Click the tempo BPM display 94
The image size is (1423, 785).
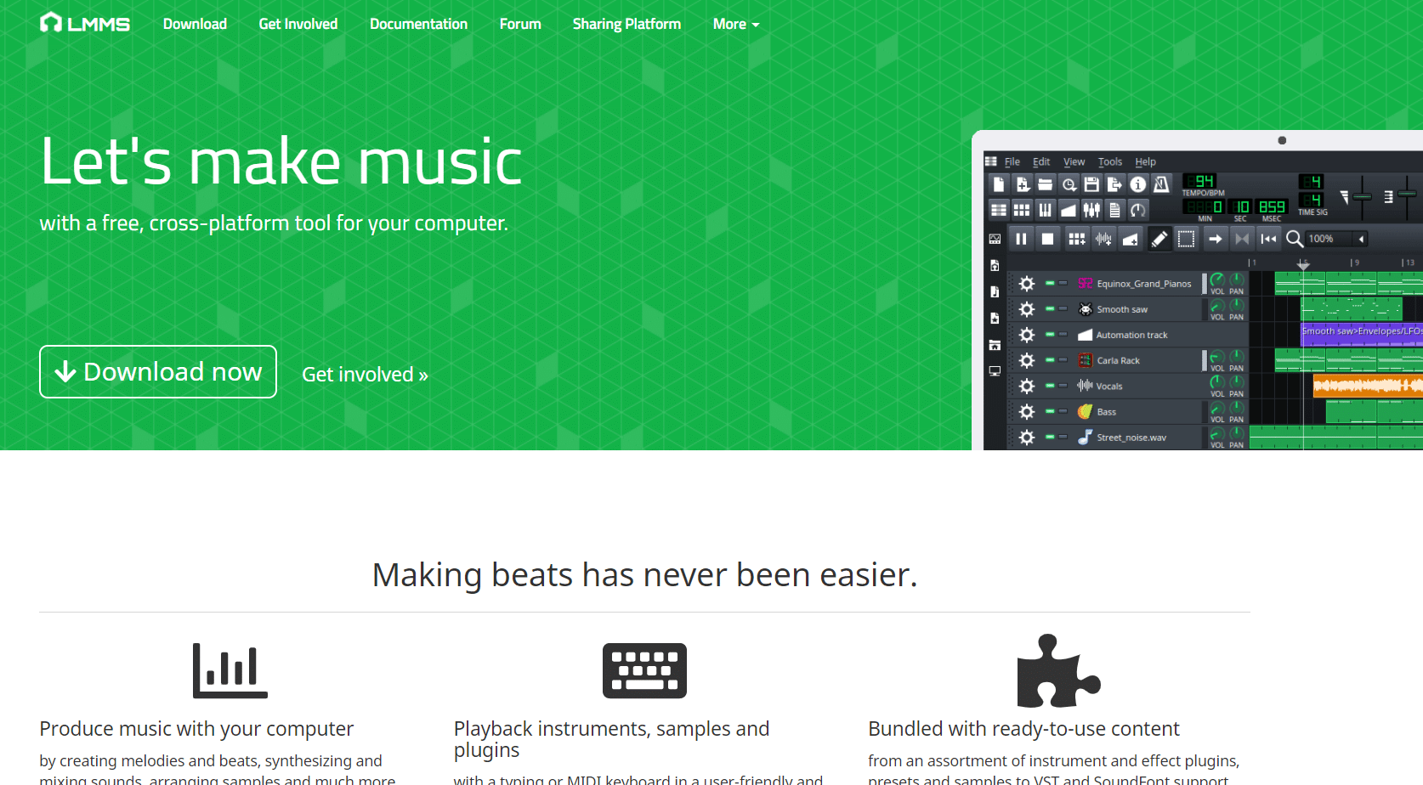pos(1200,181)
